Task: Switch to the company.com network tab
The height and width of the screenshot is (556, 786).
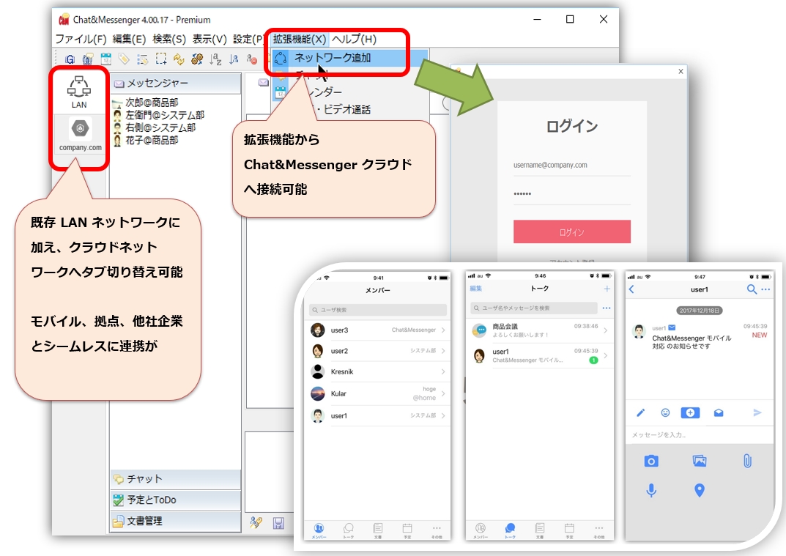Action: pos(80,134)
